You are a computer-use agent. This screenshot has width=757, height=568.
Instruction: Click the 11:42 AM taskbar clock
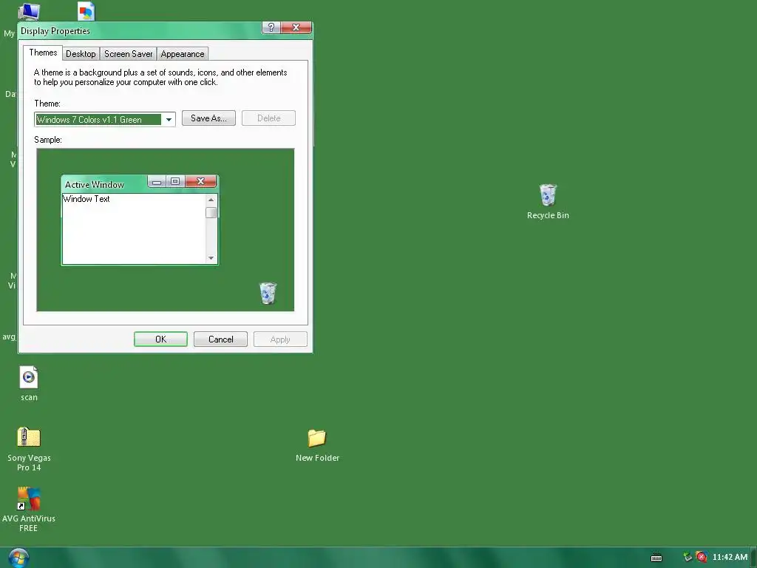click(x=730, y=557)
